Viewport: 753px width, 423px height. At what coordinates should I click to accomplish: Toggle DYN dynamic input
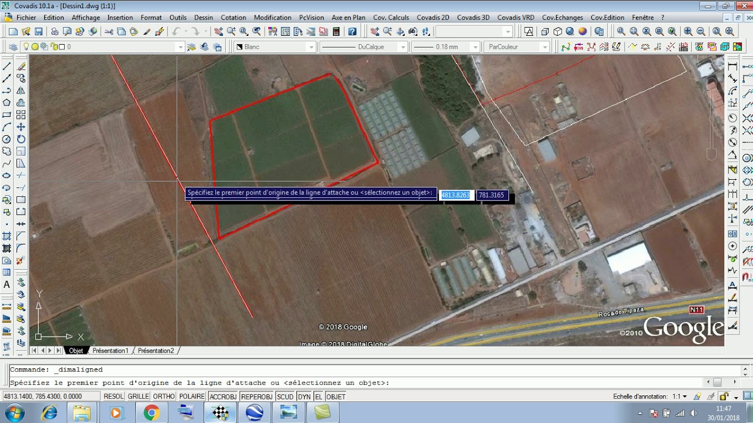pyautogui.click(x=304, y=397)
